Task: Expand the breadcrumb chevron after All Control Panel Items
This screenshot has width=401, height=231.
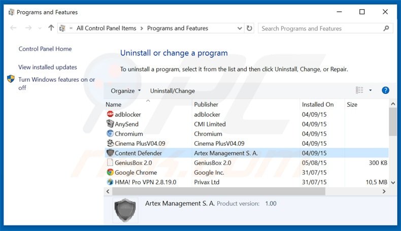Action: pyautogui.click(x=142, y=28)
